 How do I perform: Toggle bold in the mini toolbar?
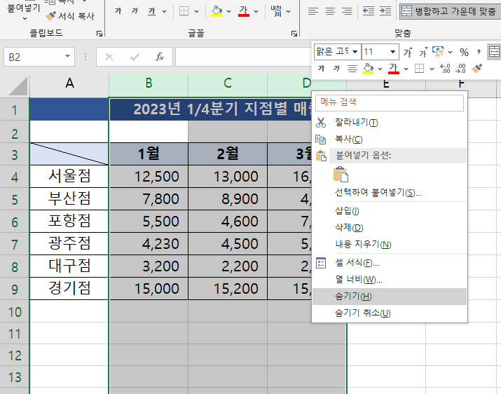pos(322,68)
